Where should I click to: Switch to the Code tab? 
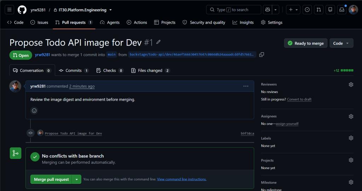point(16,22)
